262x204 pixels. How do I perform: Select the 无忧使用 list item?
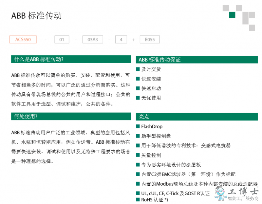(x=149, y=98)
